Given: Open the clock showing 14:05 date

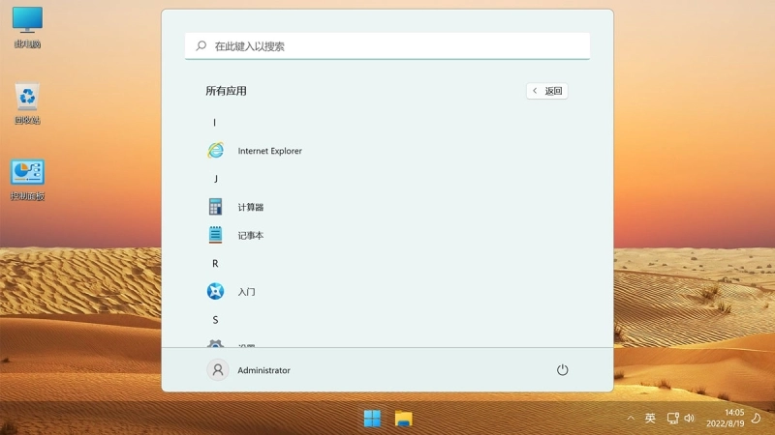Looking at the screenshot, I should pos(725,418).
